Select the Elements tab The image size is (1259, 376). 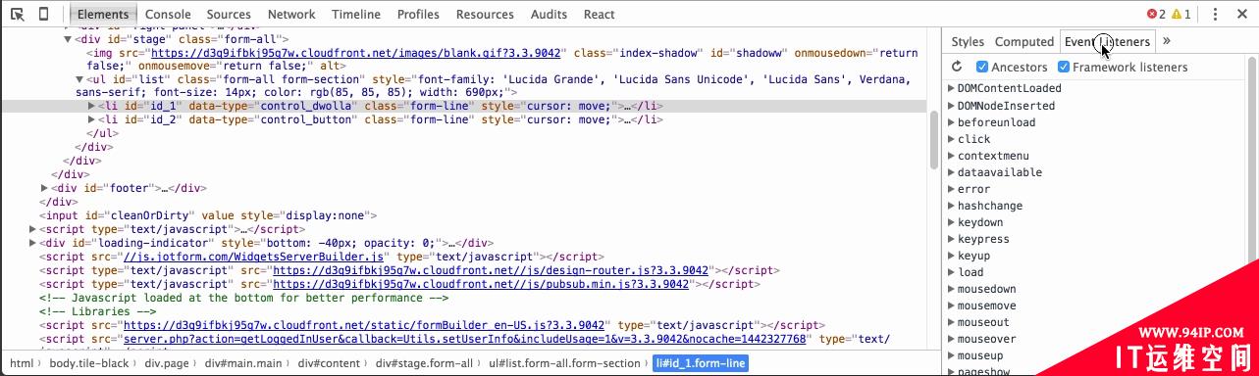coord(103,14)
